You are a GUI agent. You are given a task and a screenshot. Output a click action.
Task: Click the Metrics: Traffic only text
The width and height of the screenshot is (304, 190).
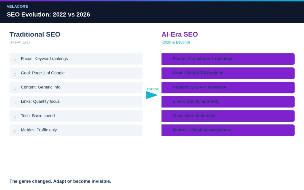point(39,130)
